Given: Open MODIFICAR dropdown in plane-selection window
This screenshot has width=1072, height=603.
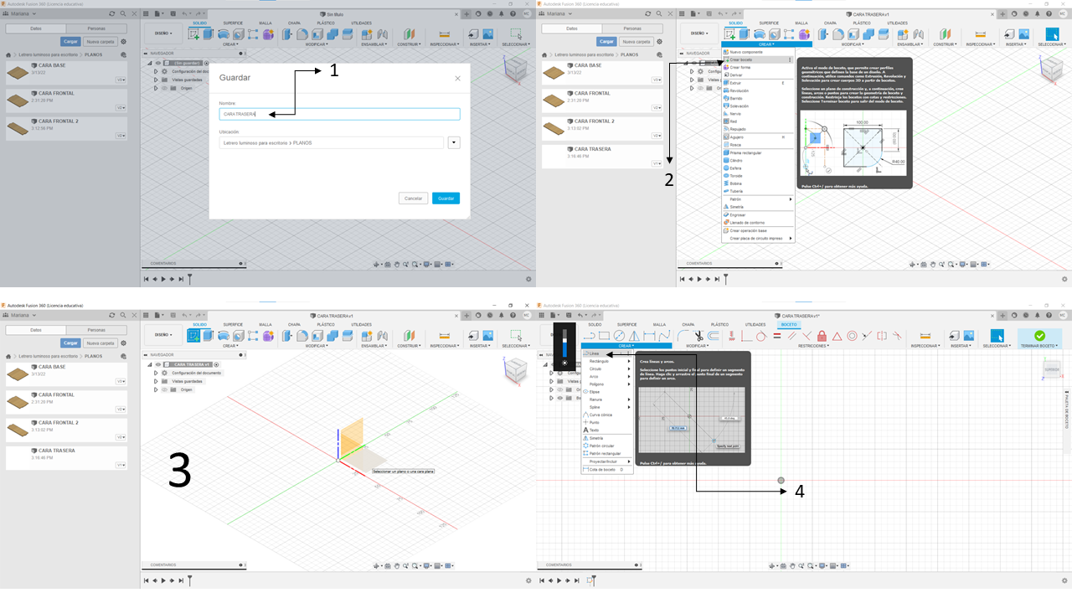Looking at the screenshot, I should tap(316, 345).
